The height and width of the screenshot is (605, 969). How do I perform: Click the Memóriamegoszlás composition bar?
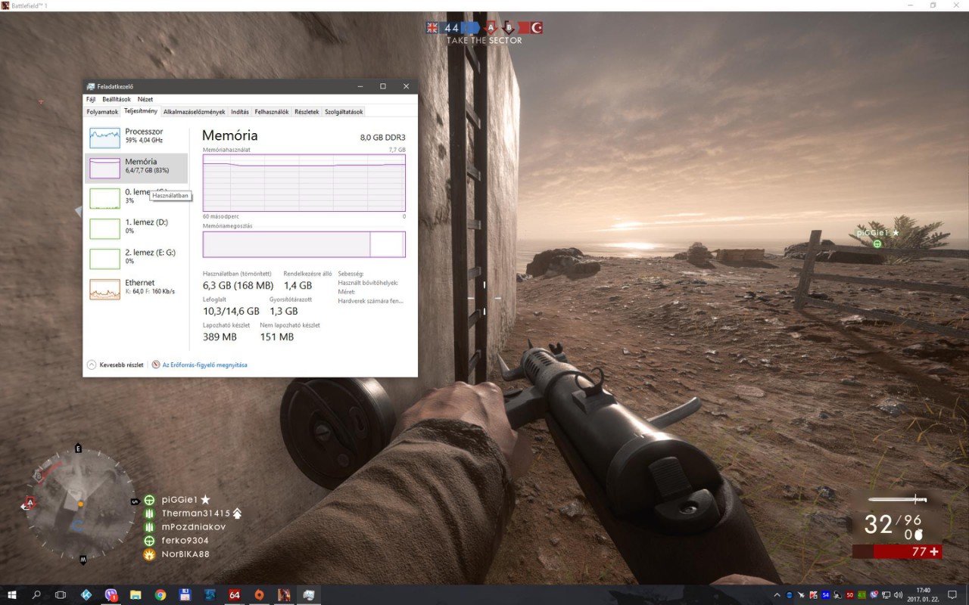click(x=304, y=244)
